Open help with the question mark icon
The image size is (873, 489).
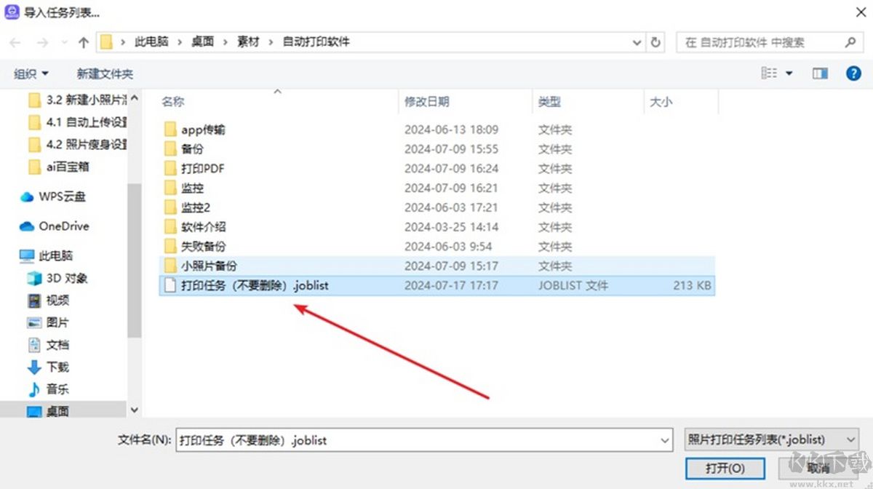point(853,73)
